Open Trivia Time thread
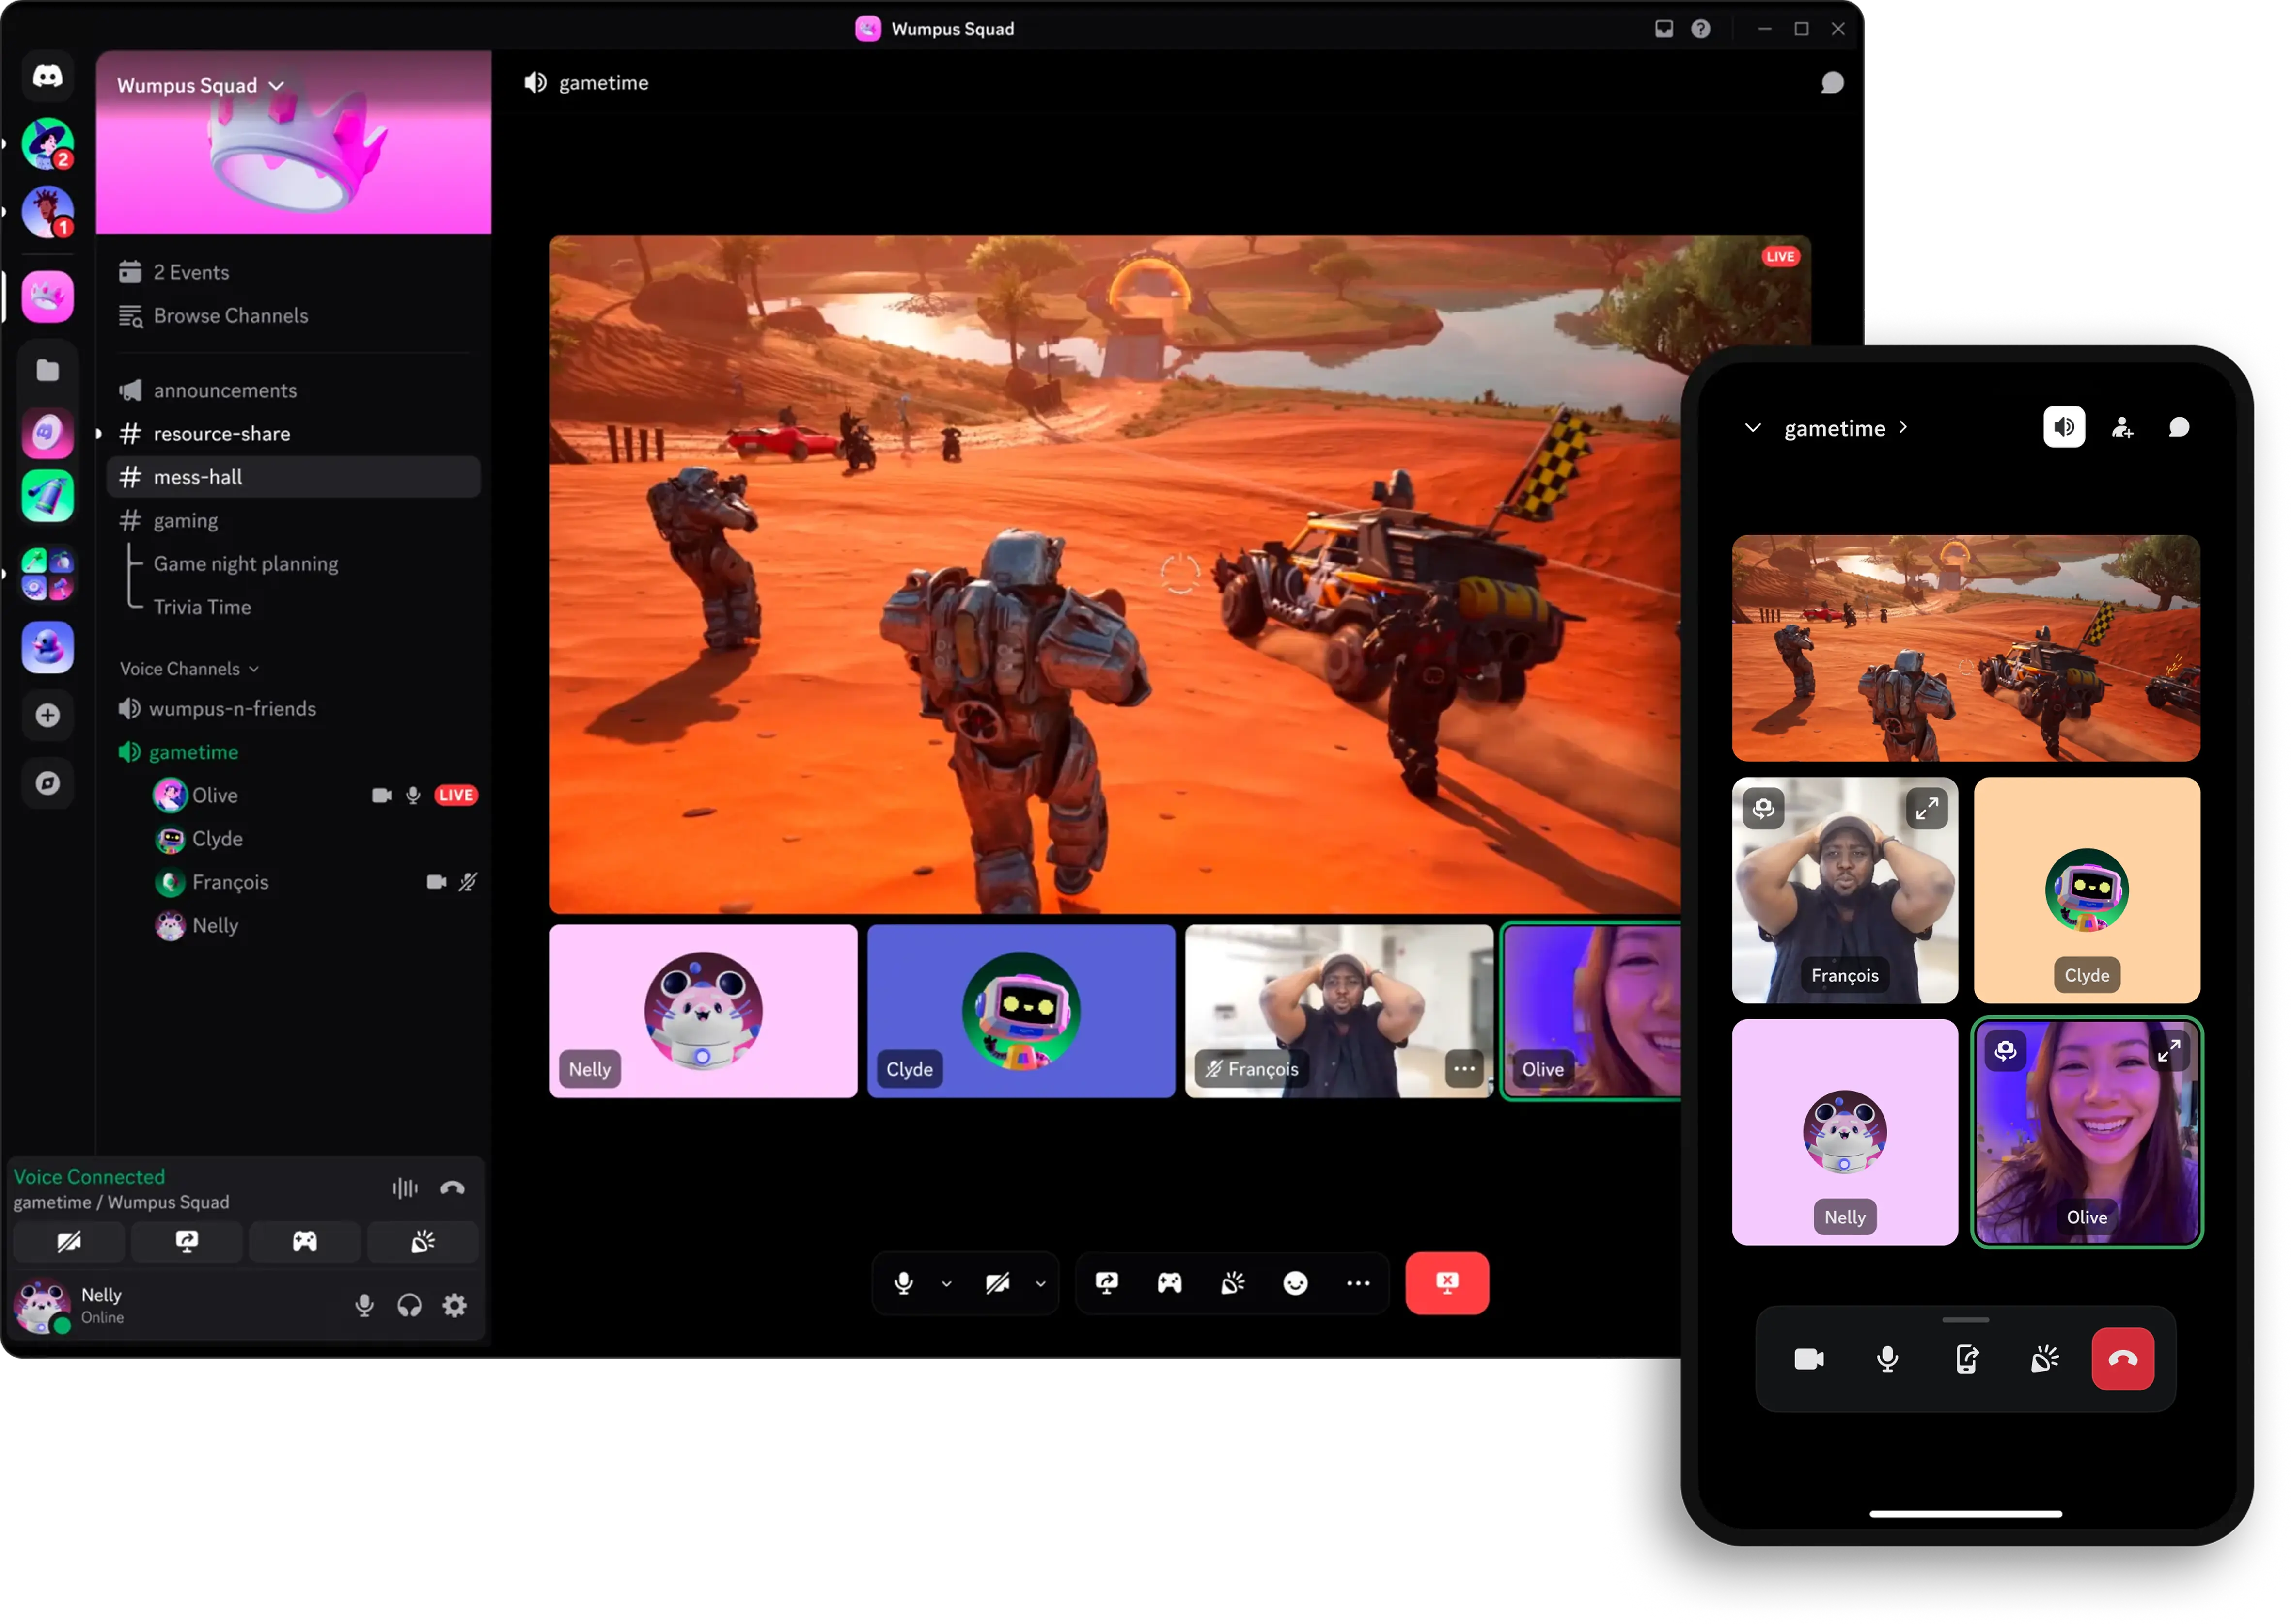Image resolution: width=2292 pixels, height=1624 pixels. click(x=202, y=607)
